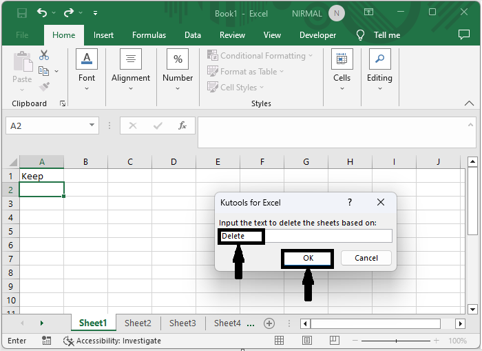Open Clipboard pane dialog launcher
This screenshot has width=482, height=351.
point(63,103)
